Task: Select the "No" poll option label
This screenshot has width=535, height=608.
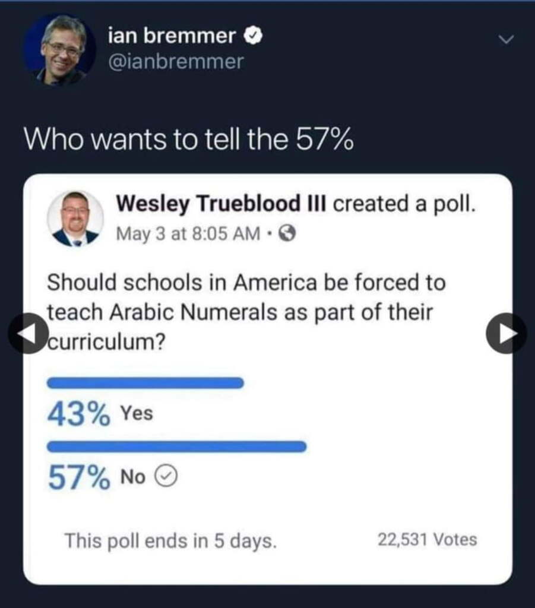Action: pyautogui.click(x=133, y=476)
